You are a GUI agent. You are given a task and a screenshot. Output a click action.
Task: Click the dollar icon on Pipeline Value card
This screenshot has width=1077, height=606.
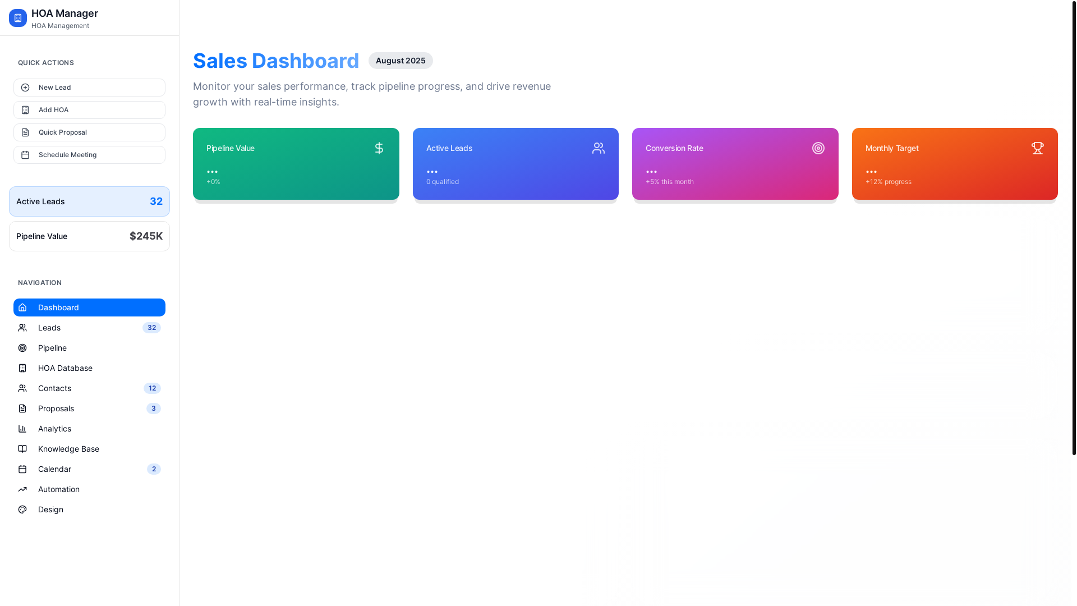379,148
